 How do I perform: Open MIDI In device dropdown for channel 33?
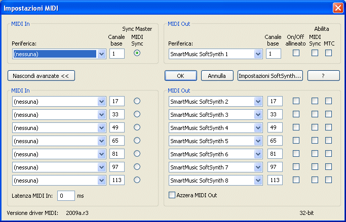point(59,115)
